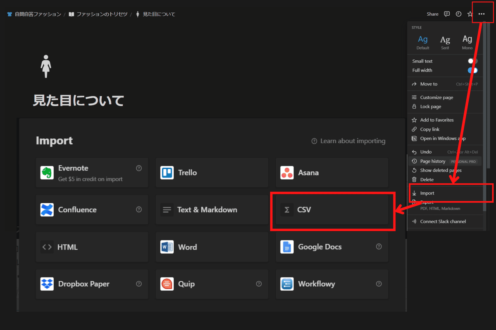Select CSV import option

(332, 210)
